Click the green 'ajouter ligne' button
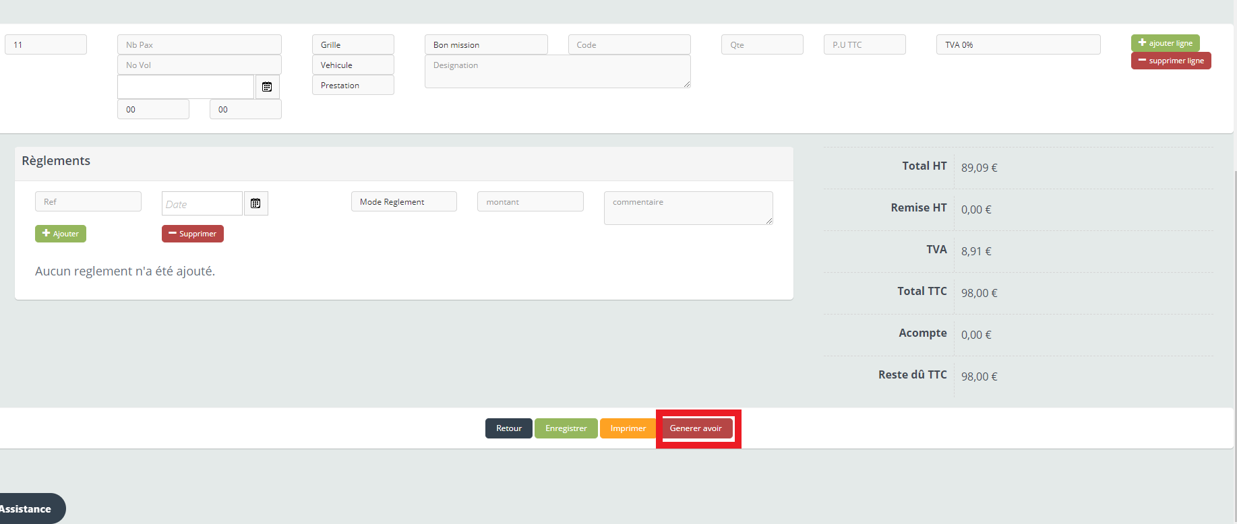1237x524 pixels. (x=1165, y=43)
